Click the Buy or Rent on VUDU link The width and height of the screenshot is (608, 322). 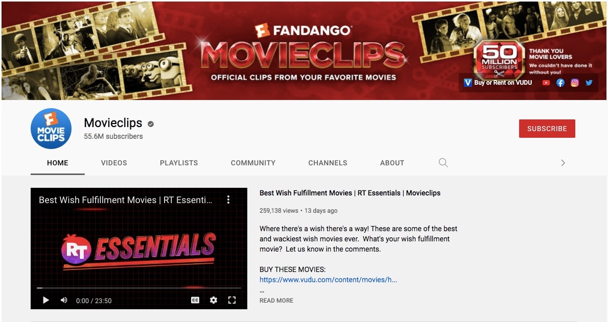coord(498,83)
